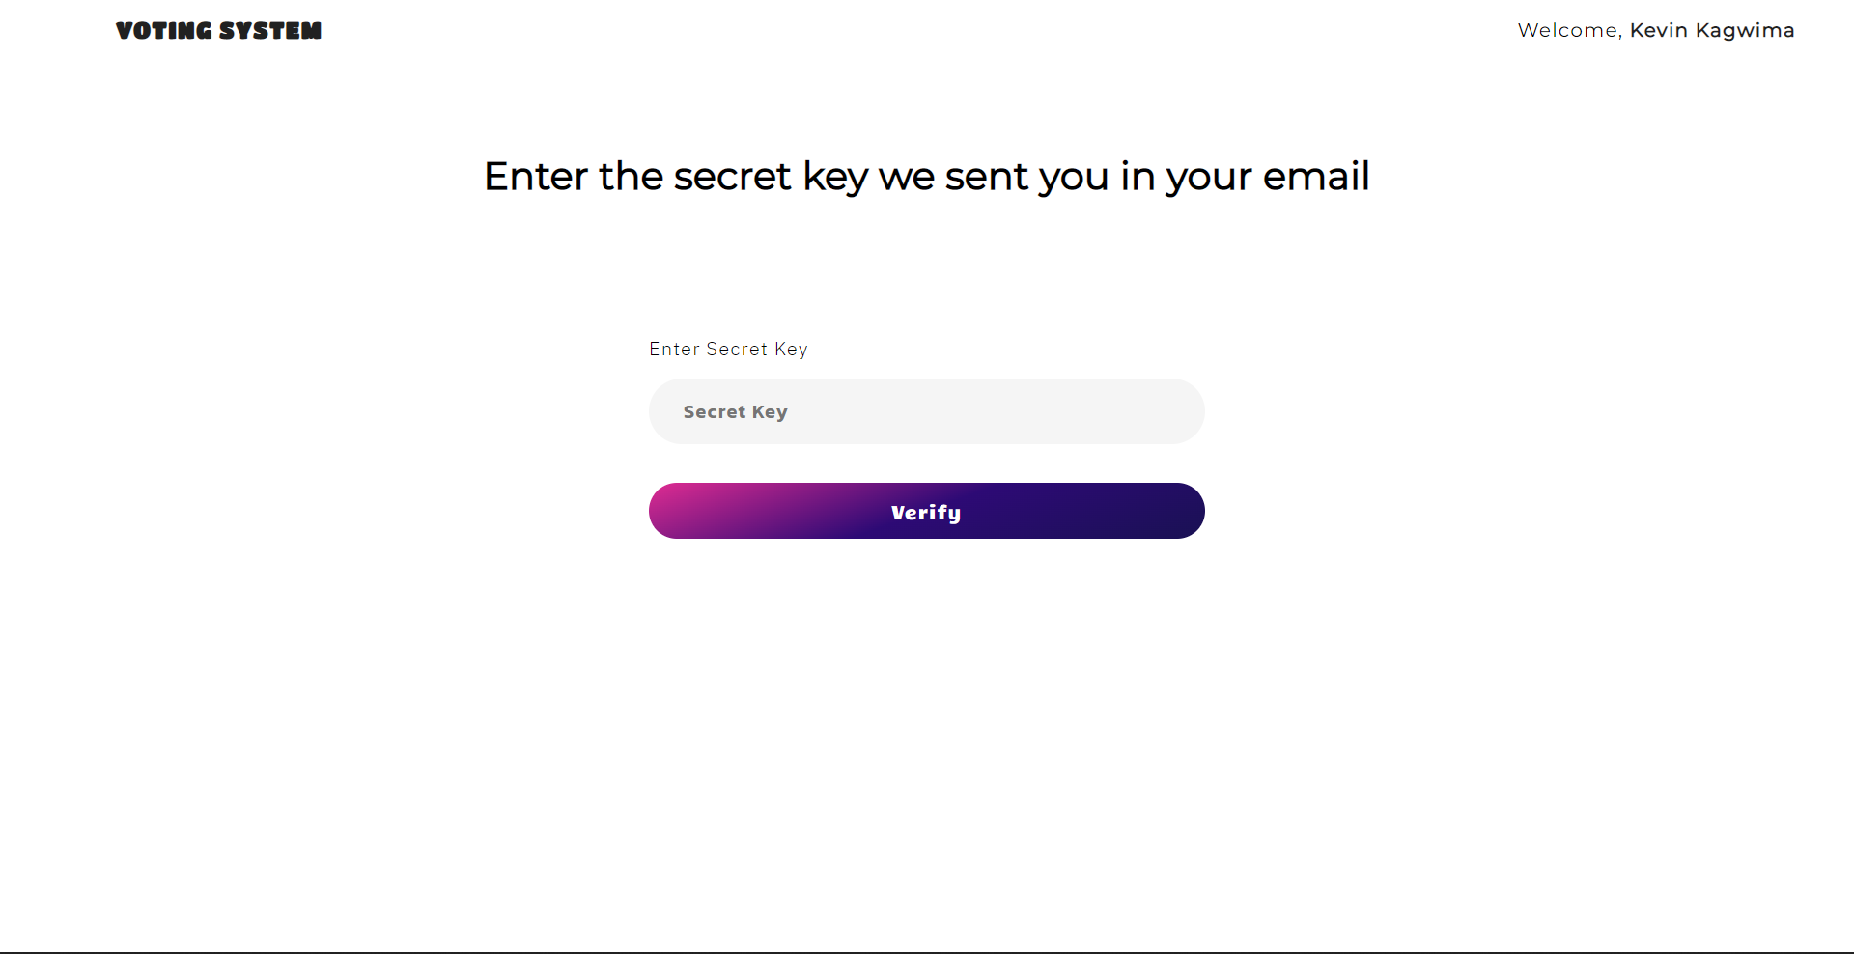Click the Welcome, Kevin Kagwima text
1854x954 pixels.
click(1655, 30)
